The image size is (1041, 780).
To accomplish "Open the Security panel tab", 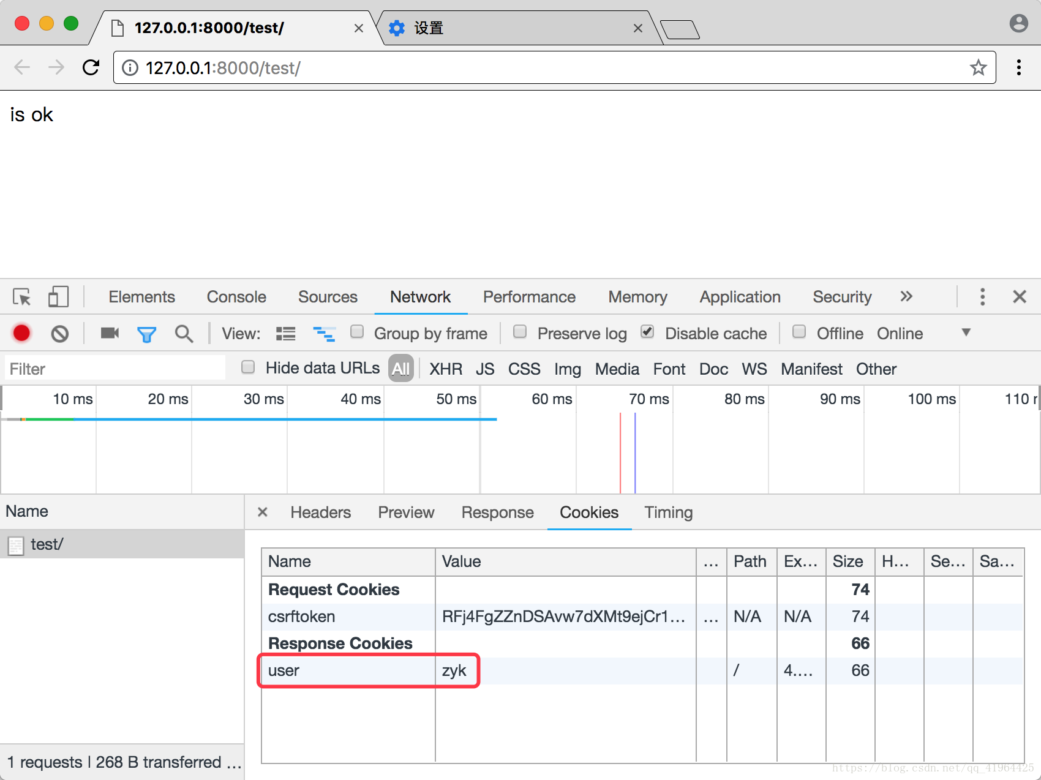I will click(842, 297).
